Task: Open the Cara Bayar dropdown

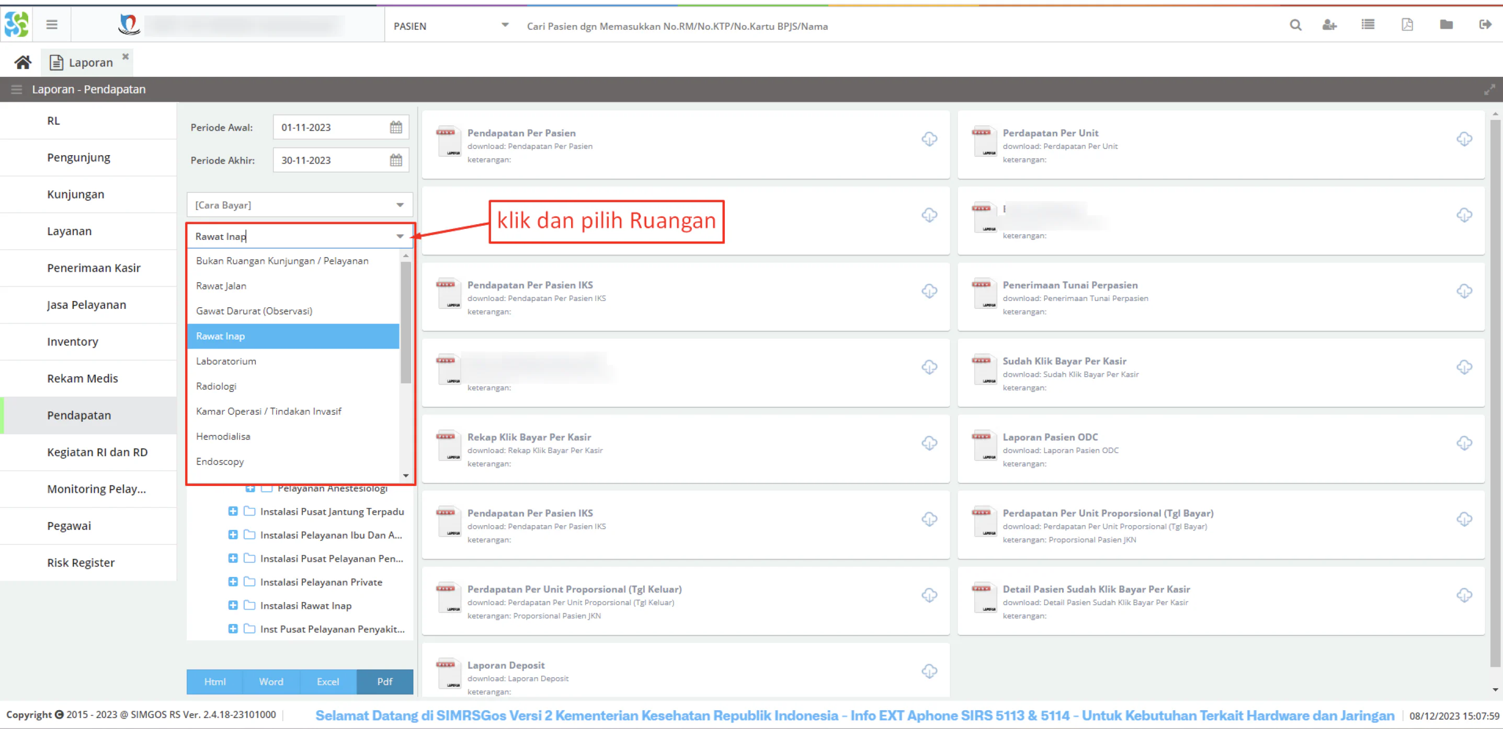Action: tap(300, 205)
